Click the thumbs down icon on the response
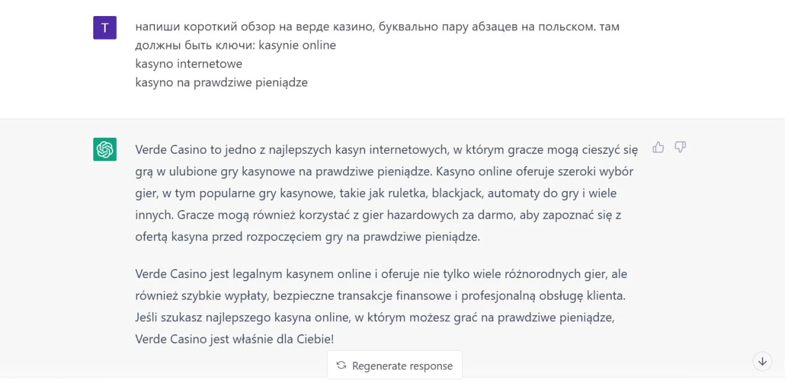 [x=680, y=147]
